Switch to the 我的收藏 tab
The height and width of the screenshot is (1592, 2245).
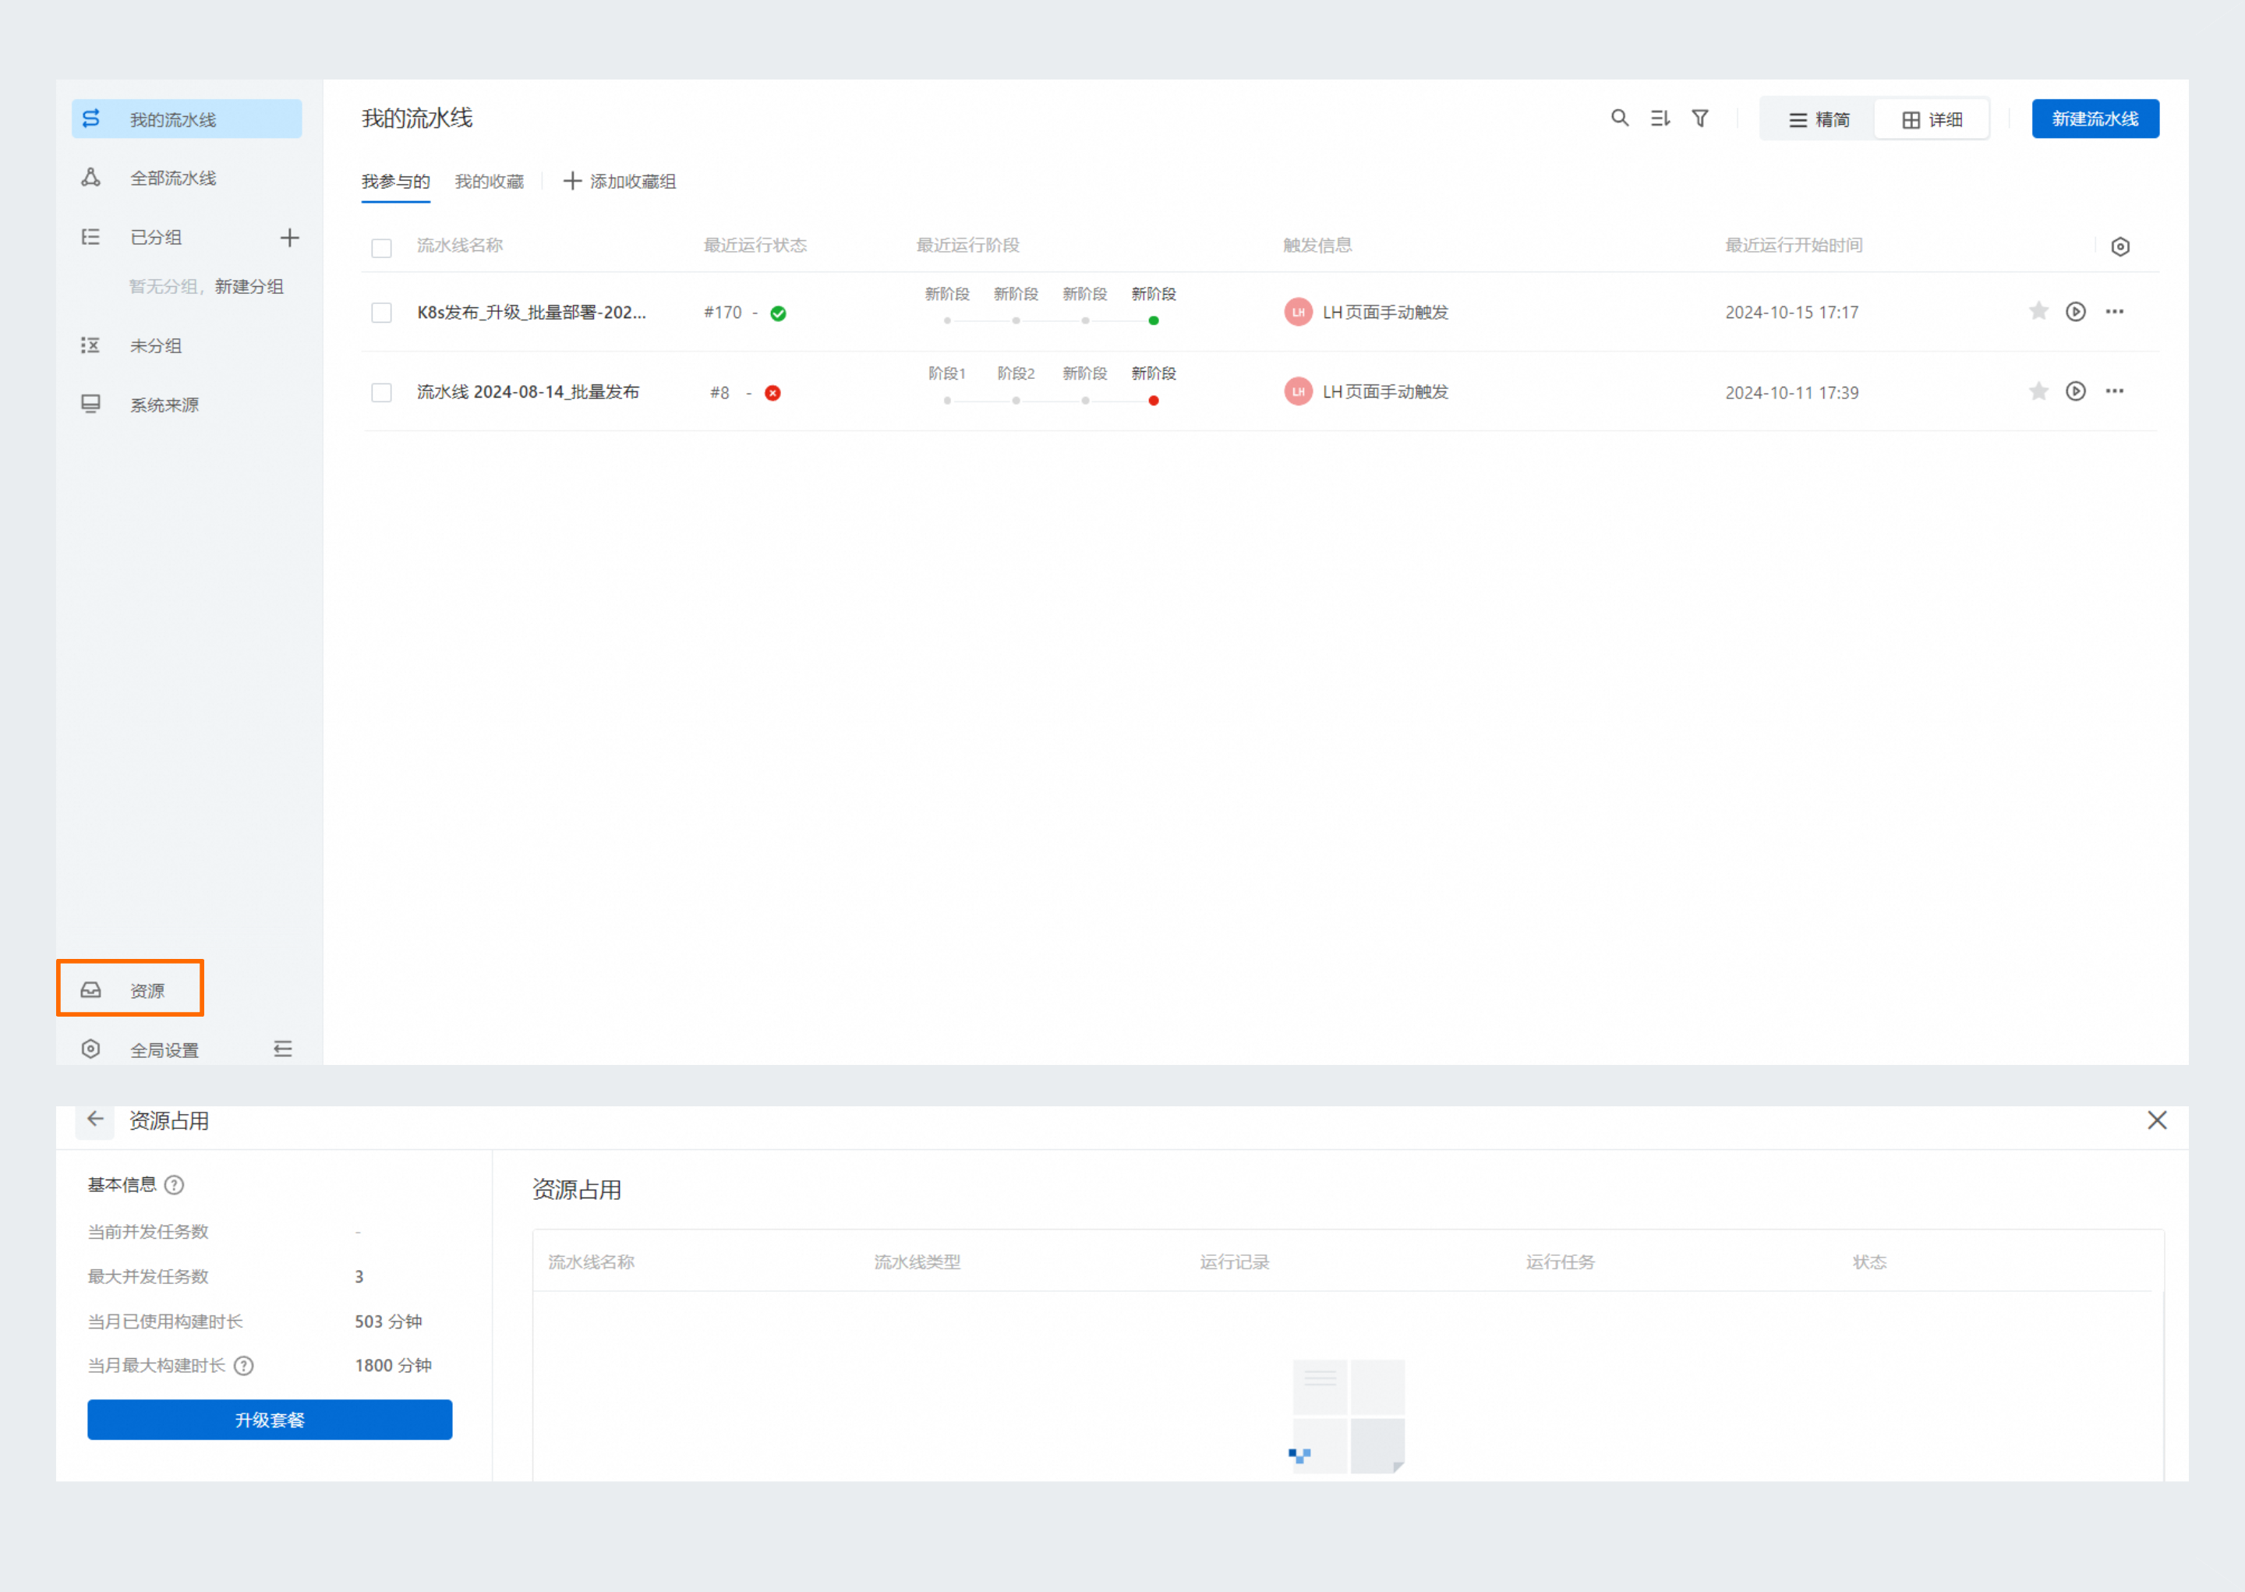coord(489,182)
